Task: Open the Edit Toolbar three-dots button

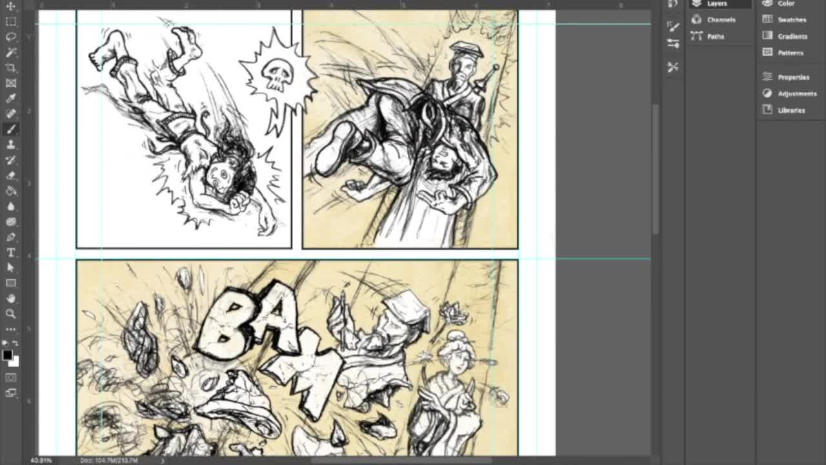Action: [x=11, y=329]
